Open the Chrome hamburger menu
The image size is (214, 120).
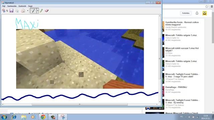click(x=212, y=6)
